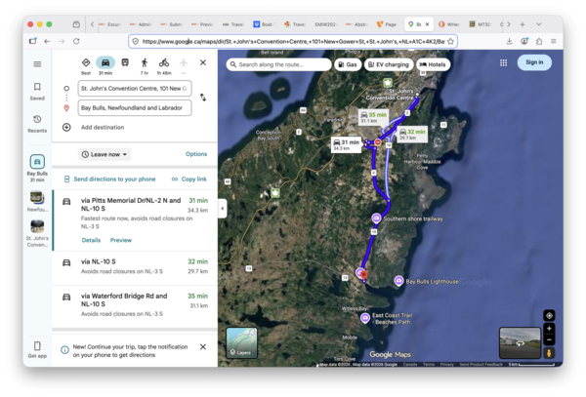Select the Hotels filter chip
Viewport: 586px width, 397px height.
[433, 64]
